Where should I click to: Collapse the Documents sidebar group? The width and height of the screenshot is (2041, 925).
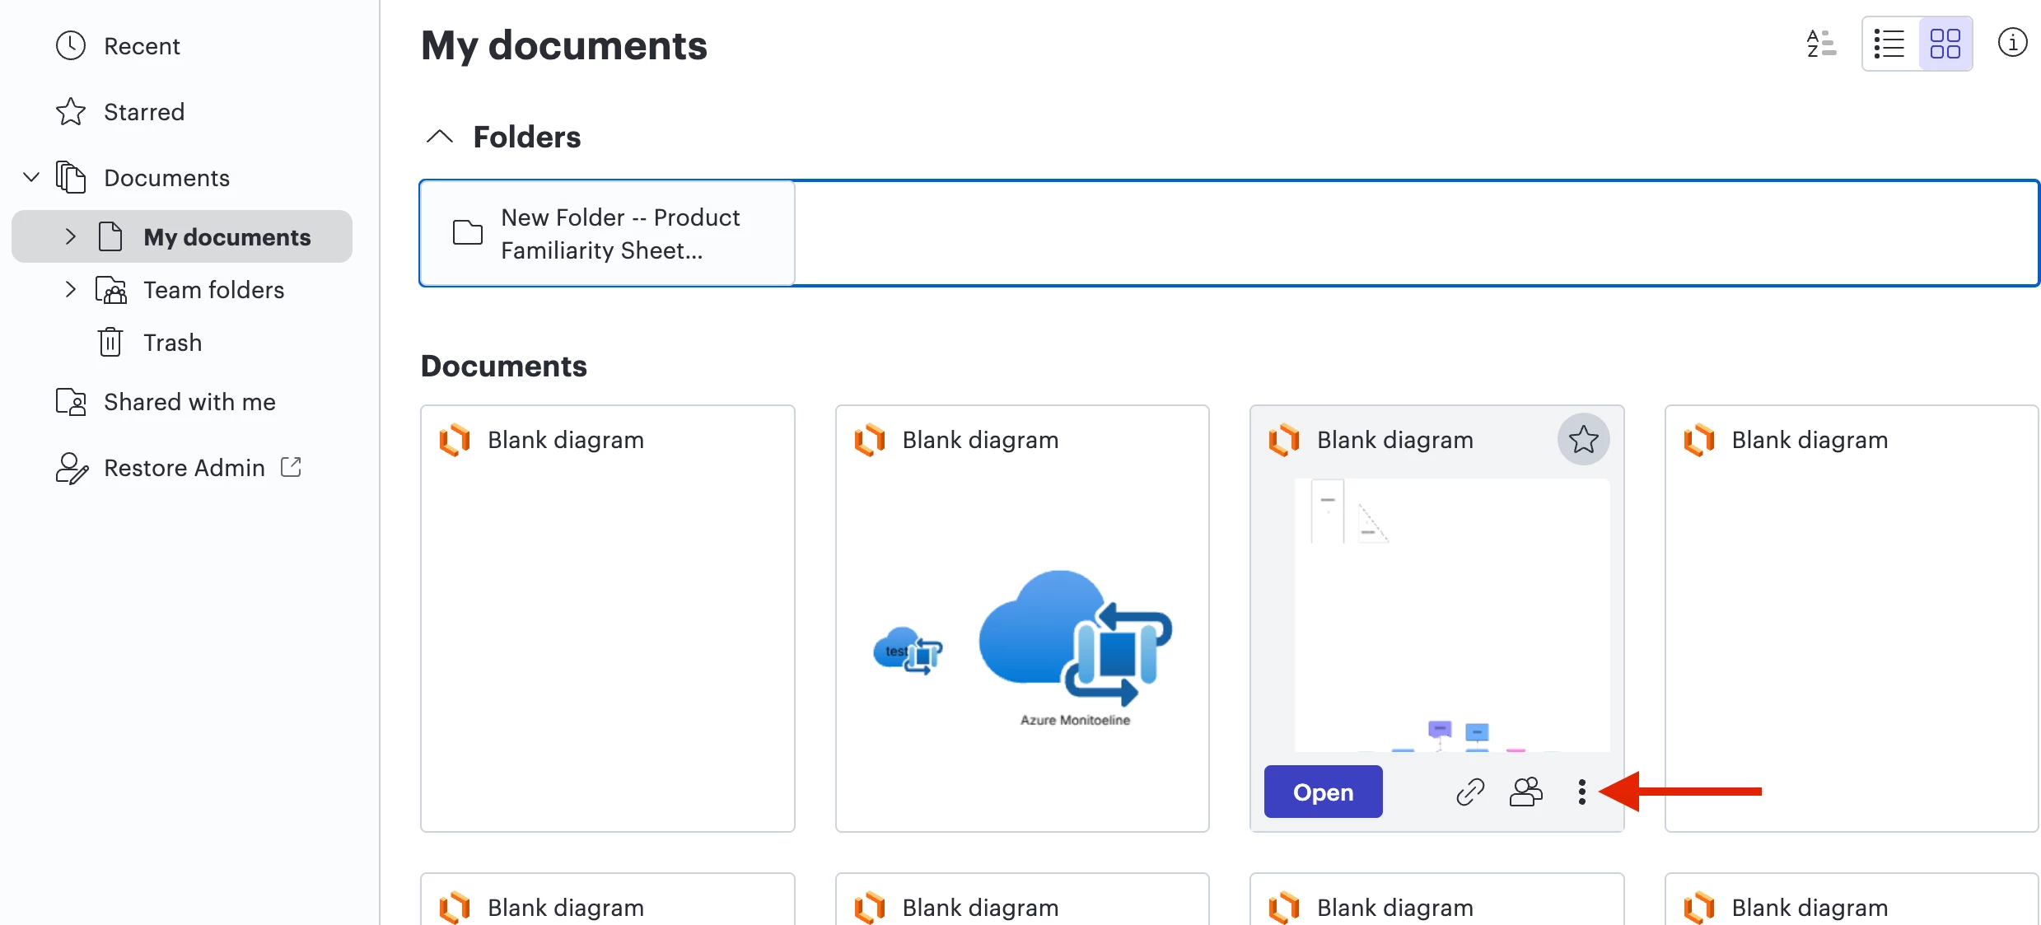[x=31, y=178]
